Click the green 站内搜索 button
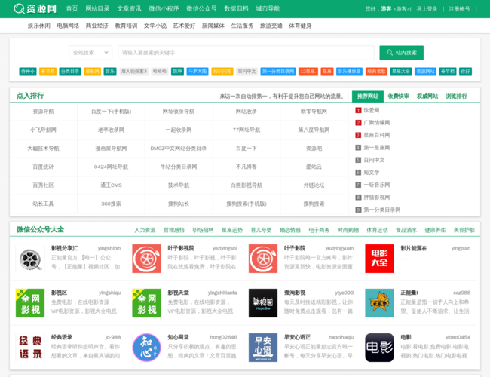490x377 pixels. pyautogui.click(x=402, y=53)
